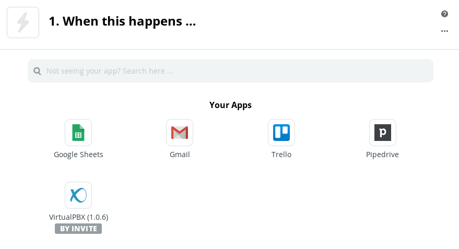The height and width of the screenshot is (249, 459).
Task: Click the 'Google Sheets' label
Action: pos(78,155)
